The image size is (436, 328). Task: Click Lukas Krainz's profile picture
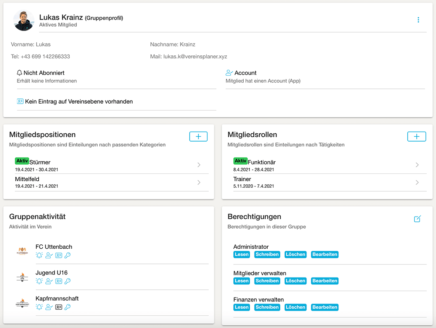24,20
